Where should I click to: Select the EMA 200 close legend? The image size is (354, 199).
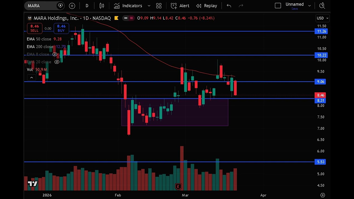click(x=46, y=47)
